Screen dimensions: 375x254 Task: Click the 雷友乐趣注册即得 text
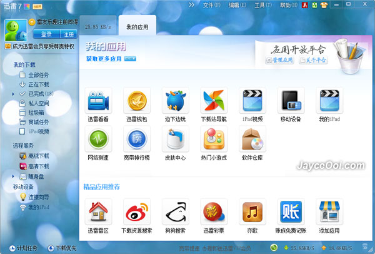57,23
